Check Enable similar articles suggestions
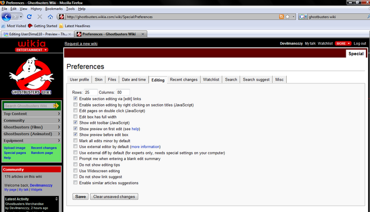370x212 pixels. [75, 183]
